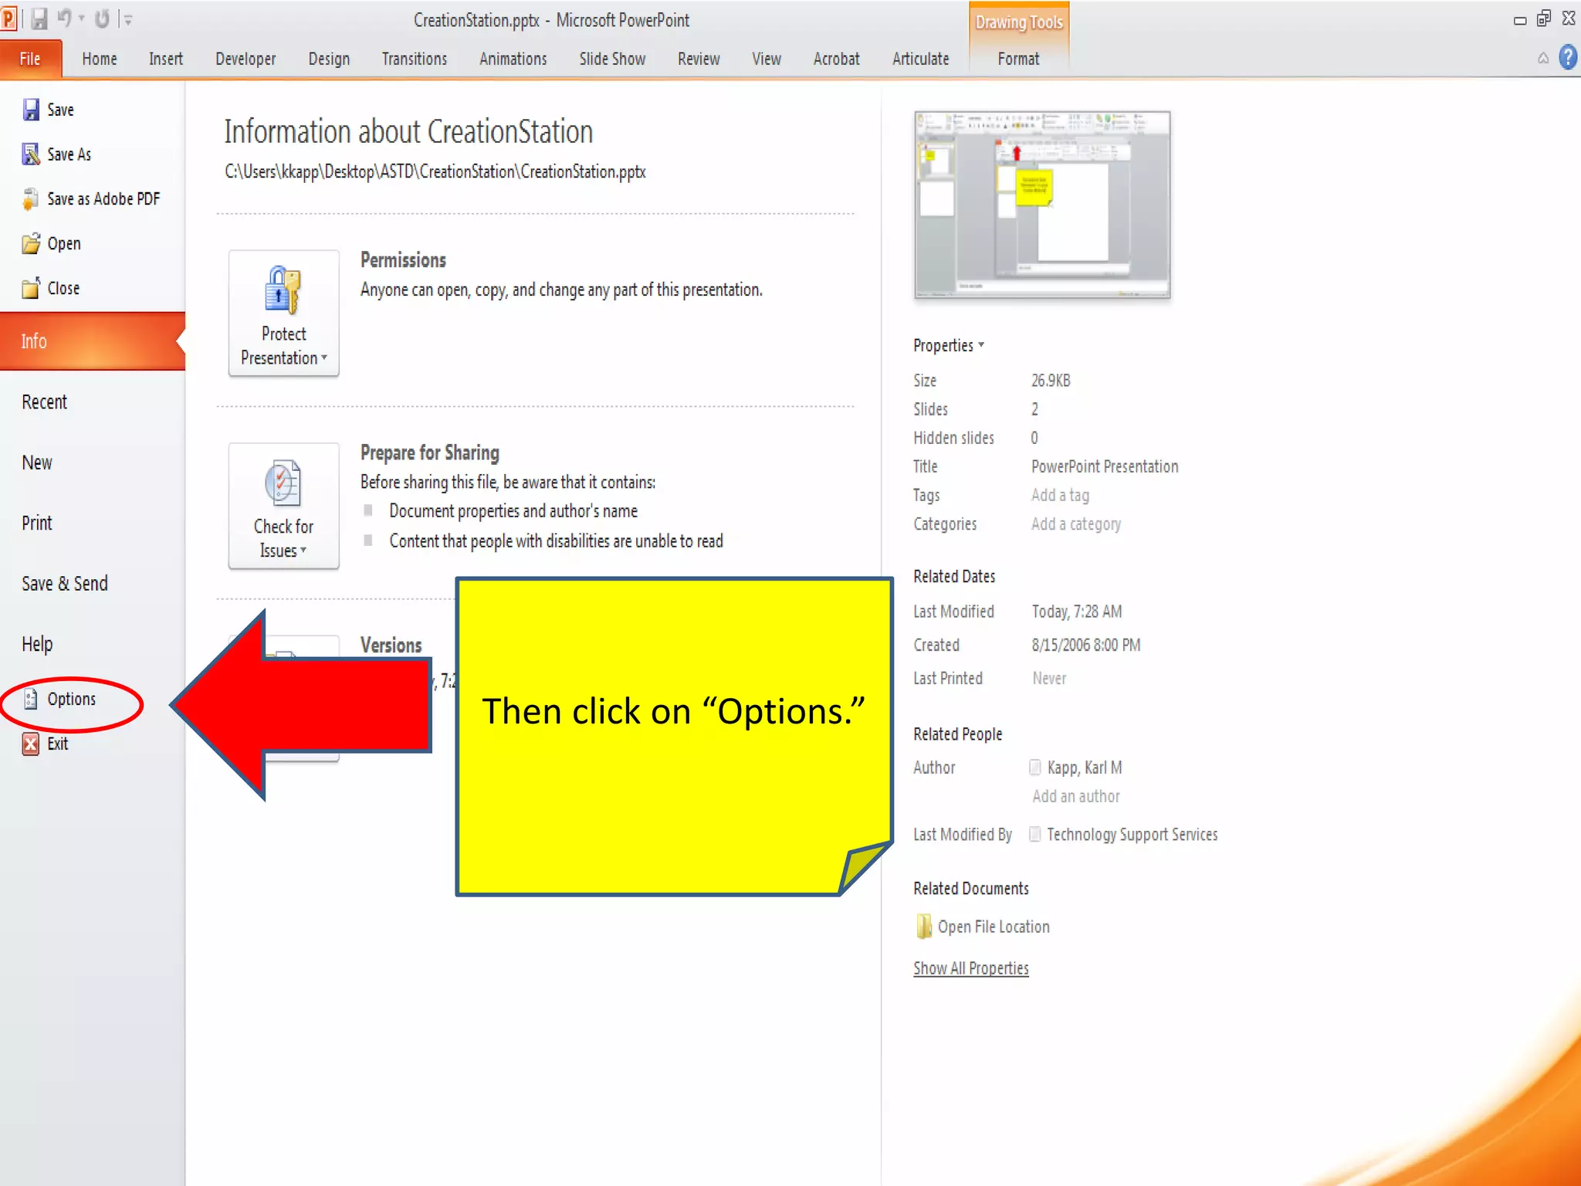The height and width of the screenshot is (1186, 1581).
Task: Open the Quick Access Toolbar customize arrow
Action: (x=128, y=19)
